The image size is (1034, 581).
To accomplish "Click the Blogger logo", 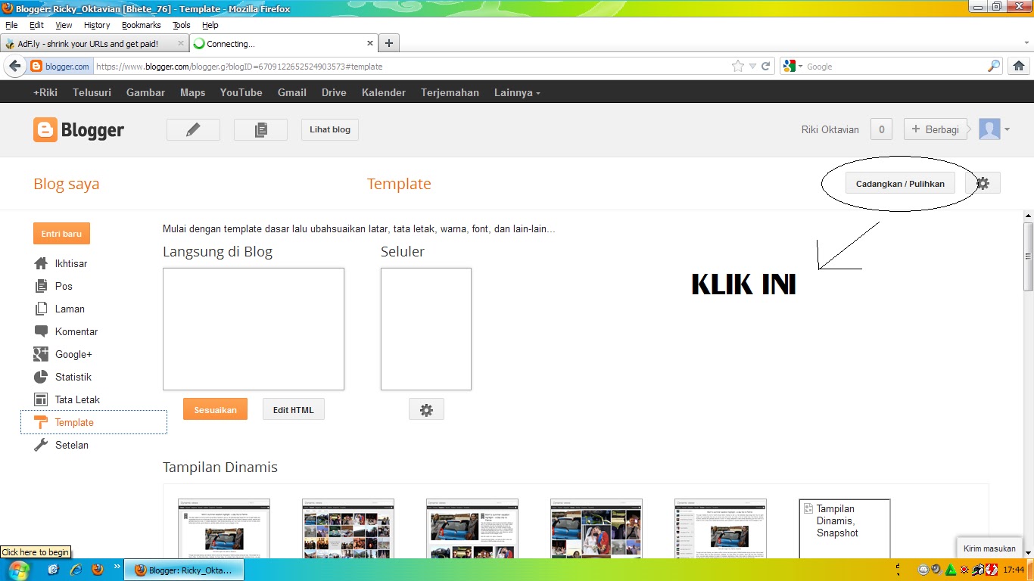I will (x=79, y=130).
